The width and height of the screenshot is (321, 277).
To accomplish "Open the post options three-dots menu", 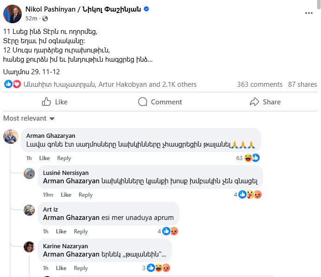I will (309, 13).
